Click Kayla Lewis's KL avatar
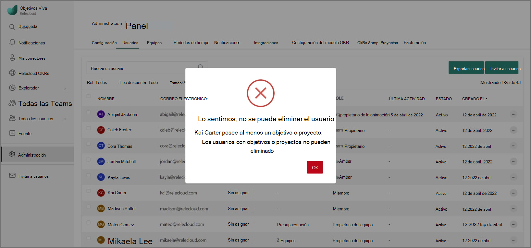531x248 pixels. coord(101,177)
